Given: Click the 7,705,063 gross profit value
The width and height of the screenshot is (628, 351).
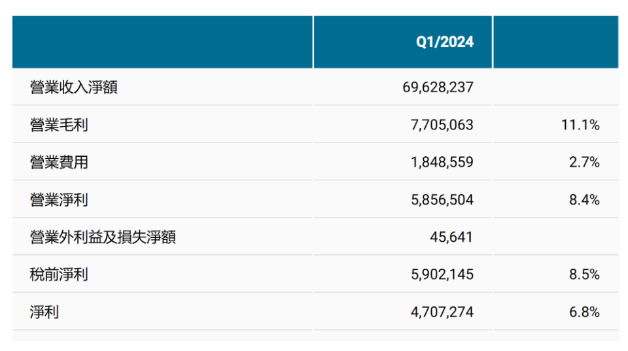Looking at the screenshot, I should click(442, 125).
